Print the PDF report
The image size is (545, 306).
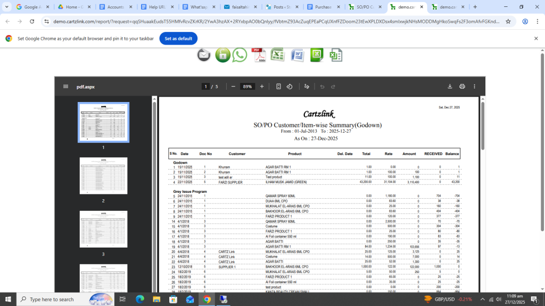462,87
